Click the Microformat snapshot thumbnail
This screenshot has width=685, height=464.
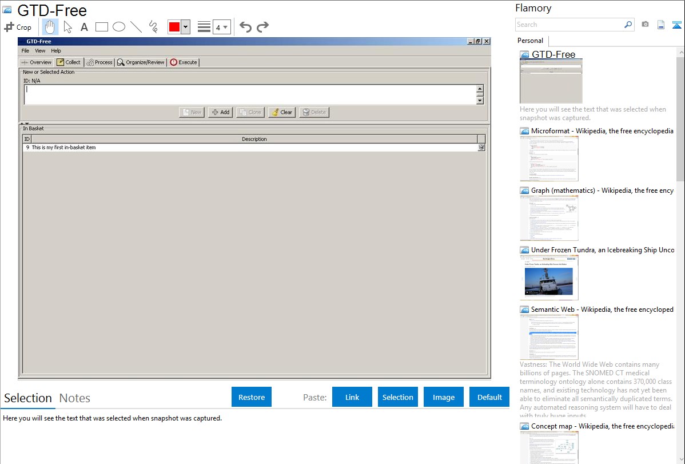(549, 158)
